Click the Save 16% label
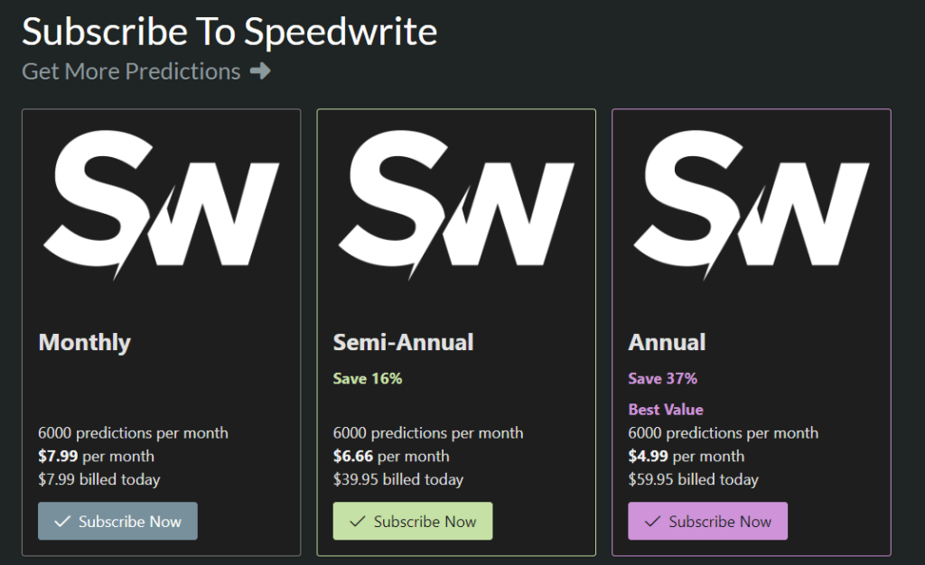This screenshot has width=925, height=565. click(x=368, y=378)
